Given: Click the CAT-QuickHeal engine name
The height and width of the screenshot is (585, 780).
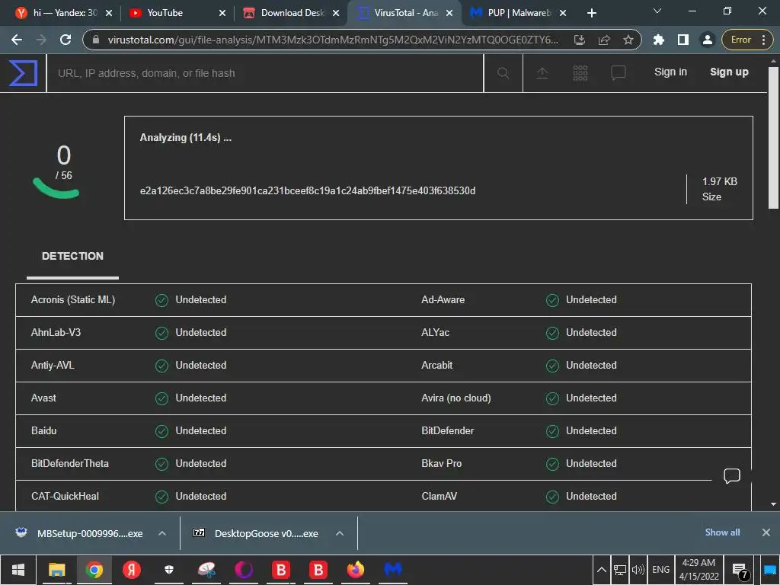Looking at the screenshot, I should (66, 496).
